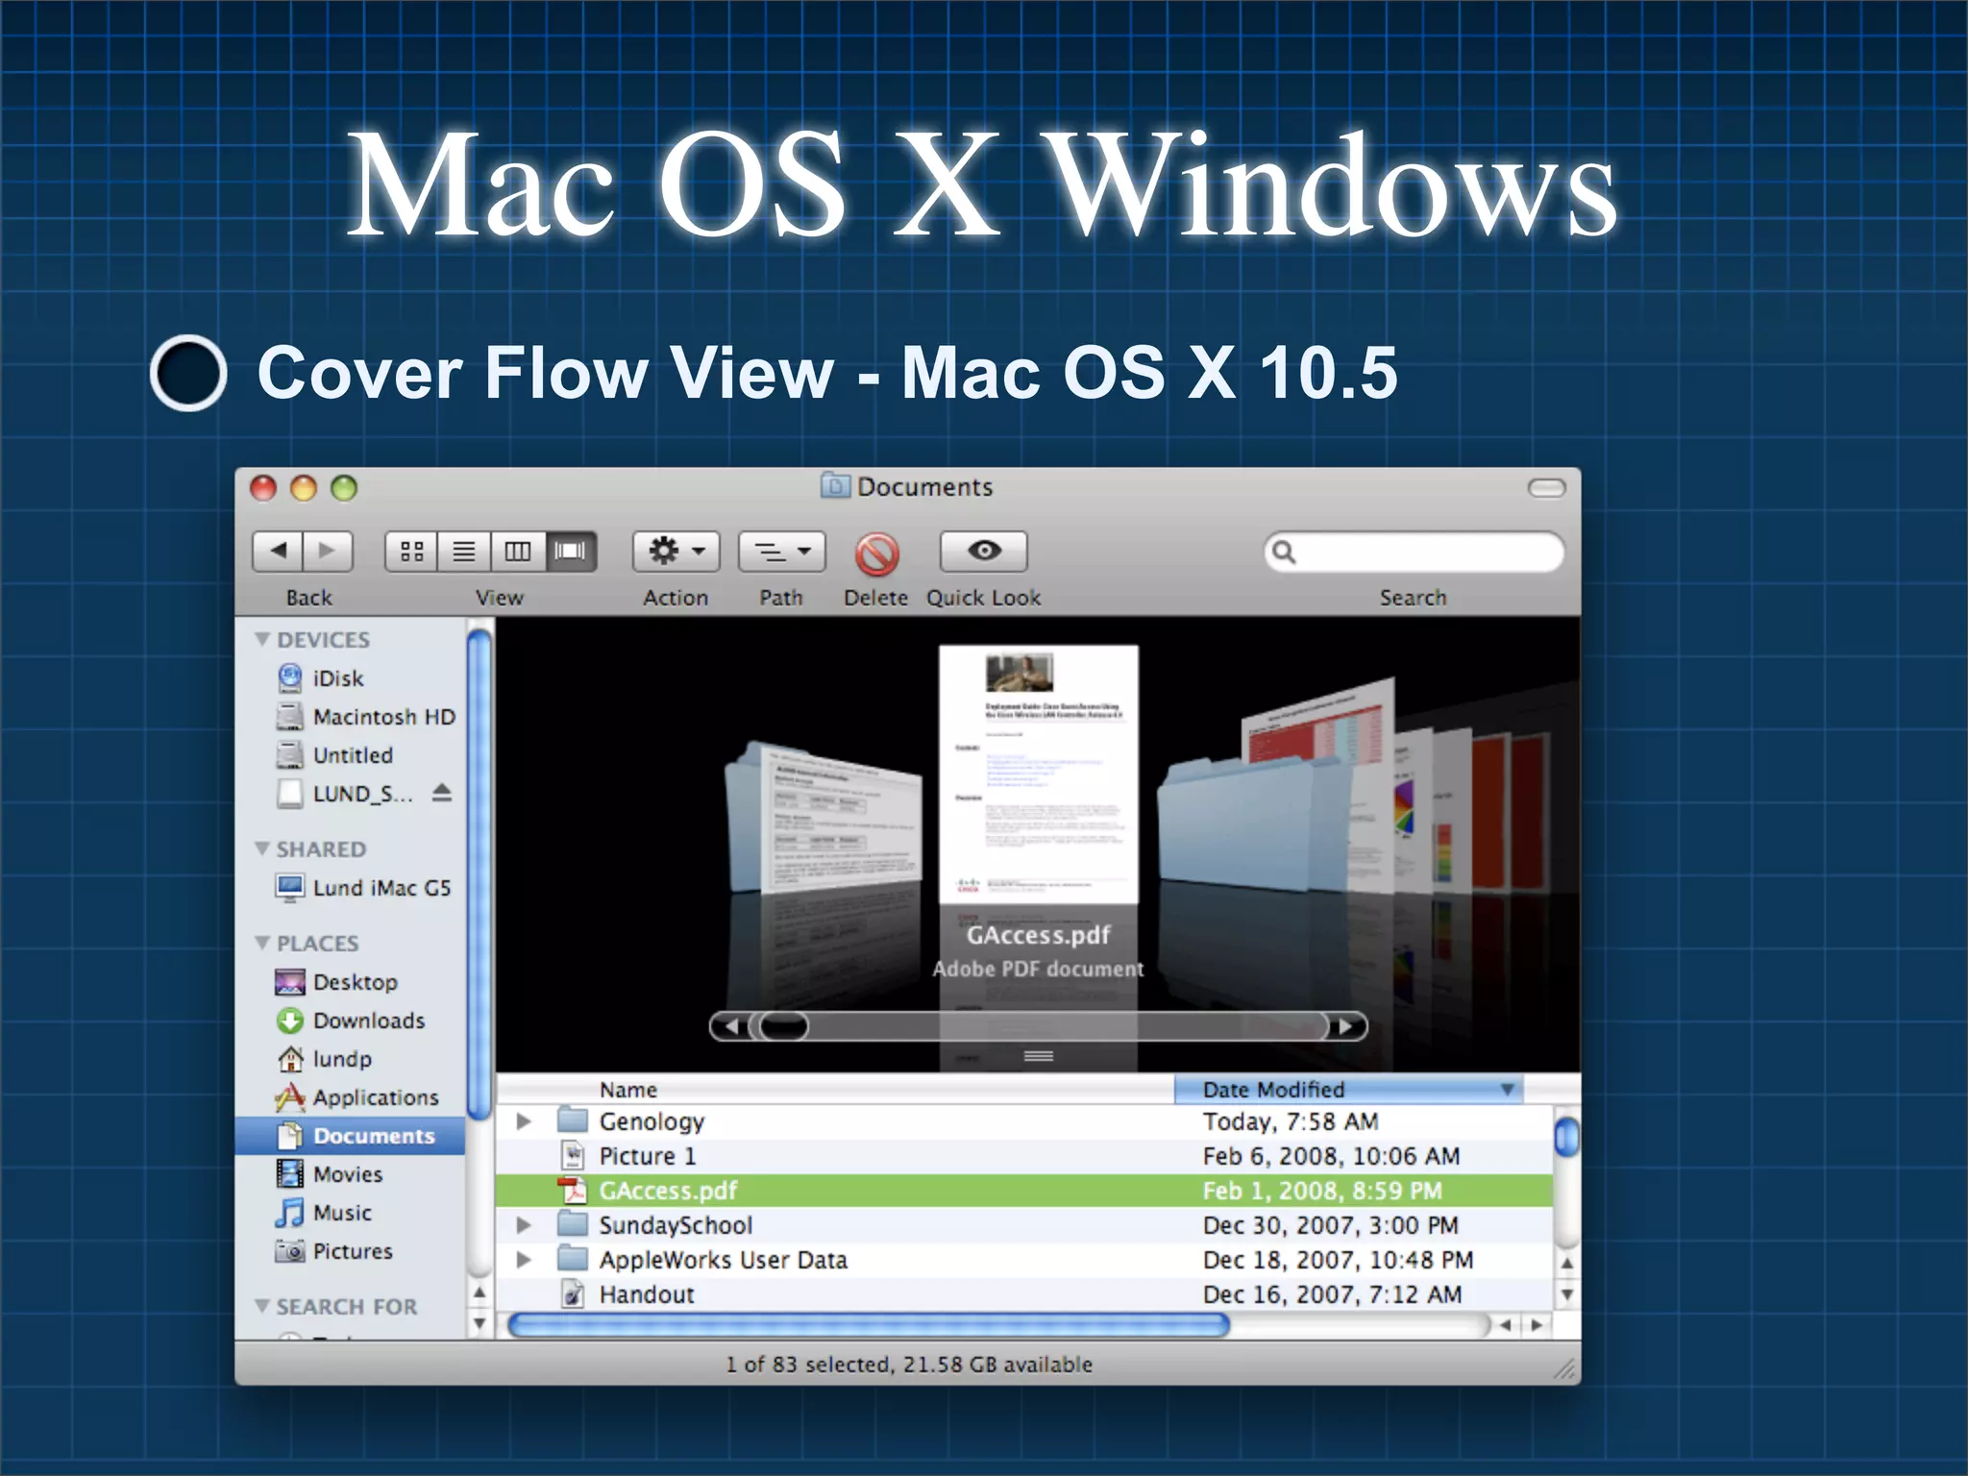Click the Cover Flow right arrow
This screenshot has width=1968, height=1476.
(x=1346, y=1026)
